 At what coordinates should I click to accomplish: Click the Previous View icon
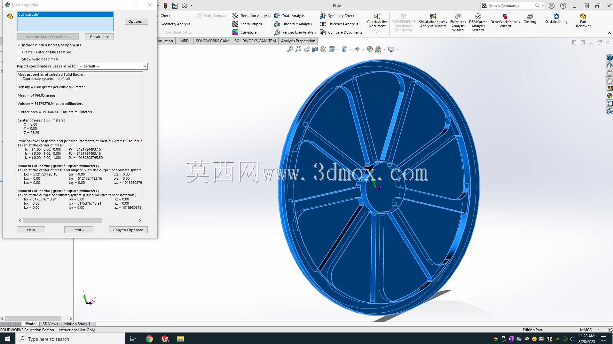click(x=307, y=49)
